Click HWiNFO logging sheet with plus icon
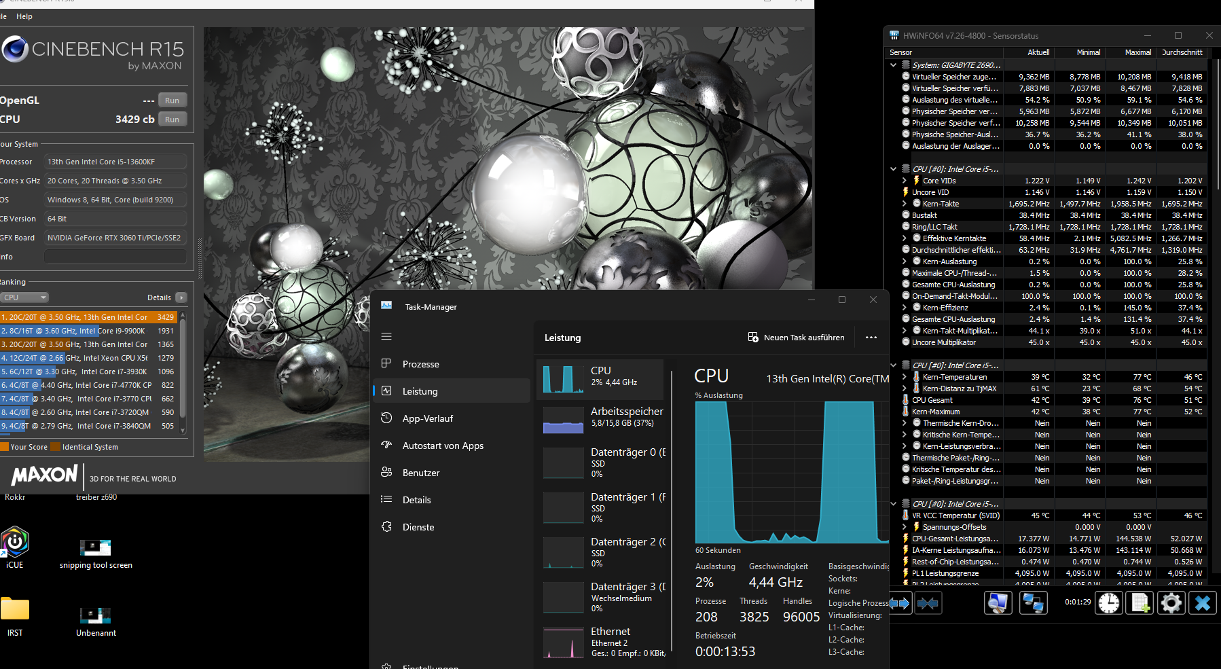Screen dimensions: 1221x669 click(1140, 603)
